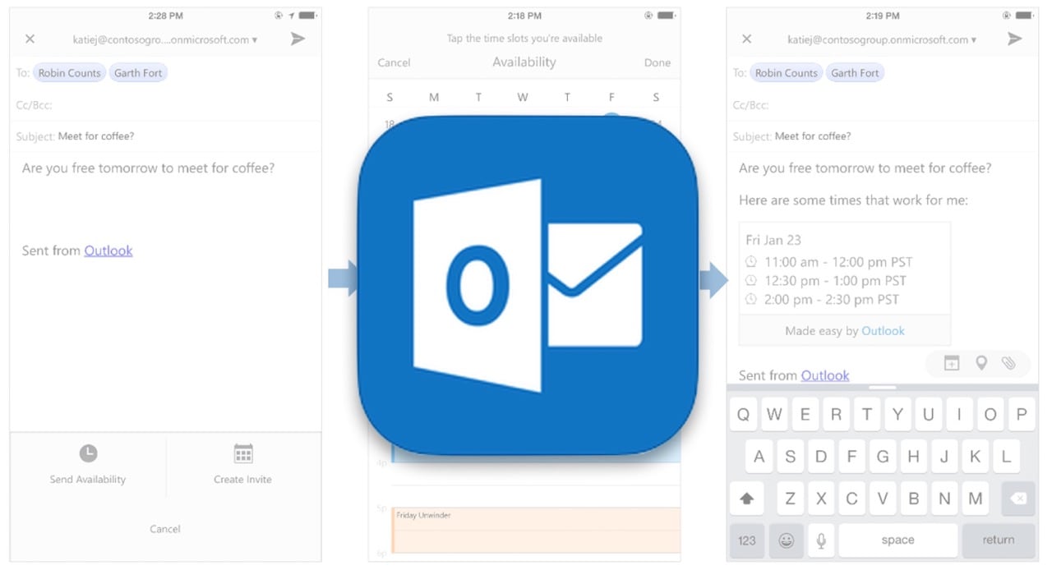Tap the 2:00 pm - 2:30 pm PST slot

coord(821,300)
